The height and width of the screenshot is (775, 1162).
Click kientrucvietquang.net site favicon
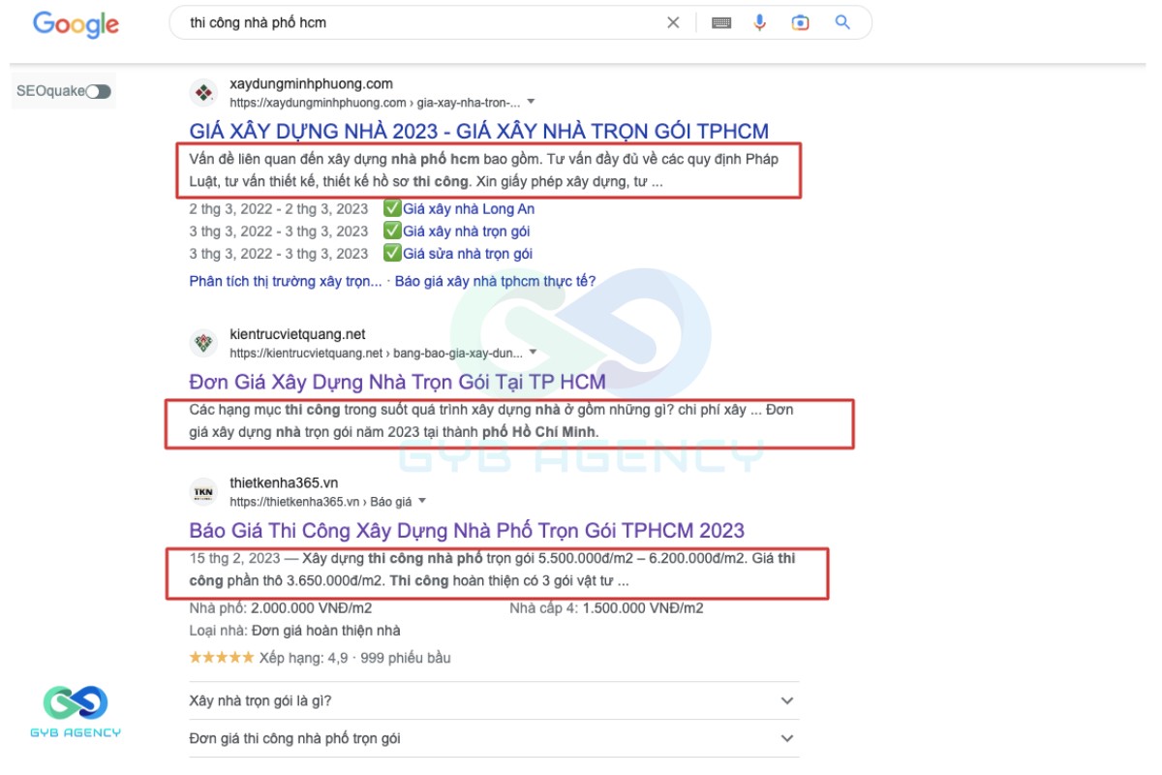point(203,343)
